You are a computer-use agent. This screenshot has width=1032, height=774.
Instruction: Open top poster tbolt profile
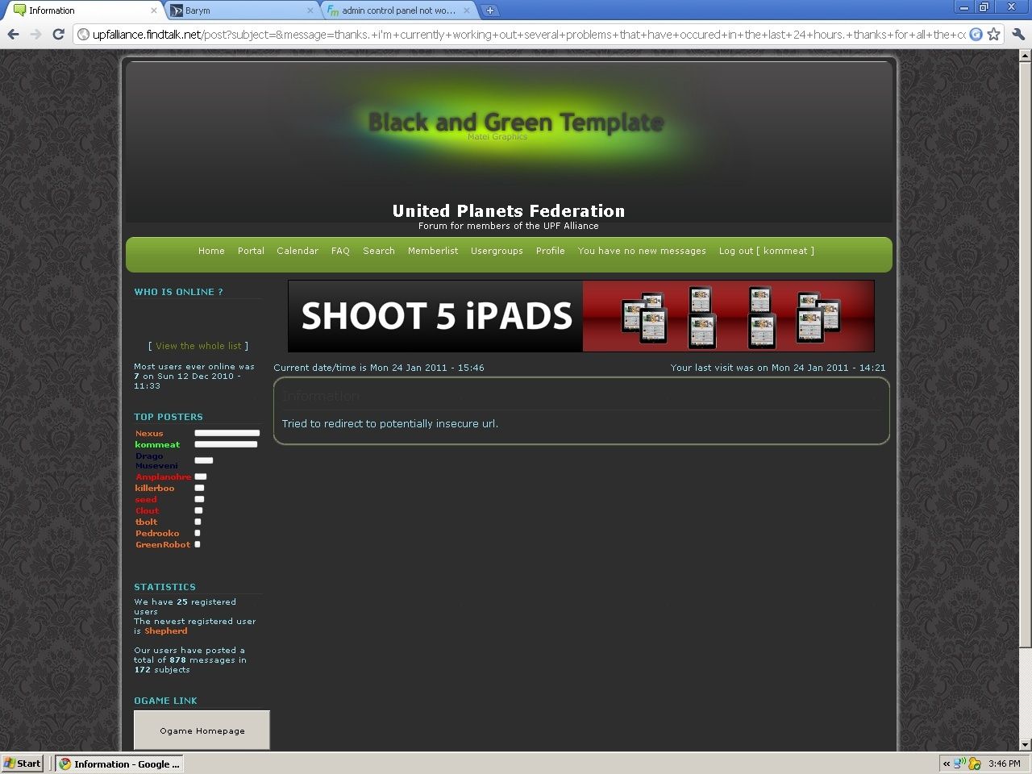146,522
